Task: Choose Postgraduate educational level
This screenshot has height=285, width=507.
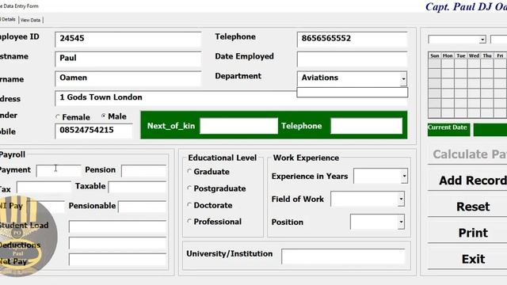Action: [189, 188]
